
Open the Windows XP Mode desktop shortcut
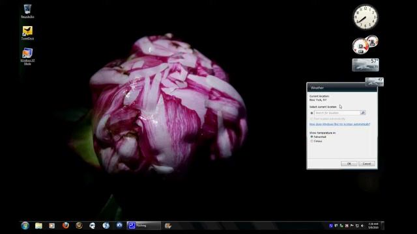(x=27, y=56)
